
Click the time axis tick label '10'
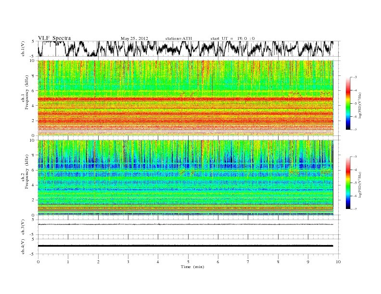(x=338, y=262)
